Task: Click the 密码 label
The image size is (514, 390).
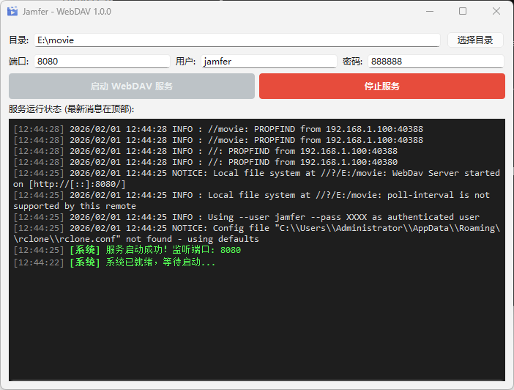Action: [352, 62]
